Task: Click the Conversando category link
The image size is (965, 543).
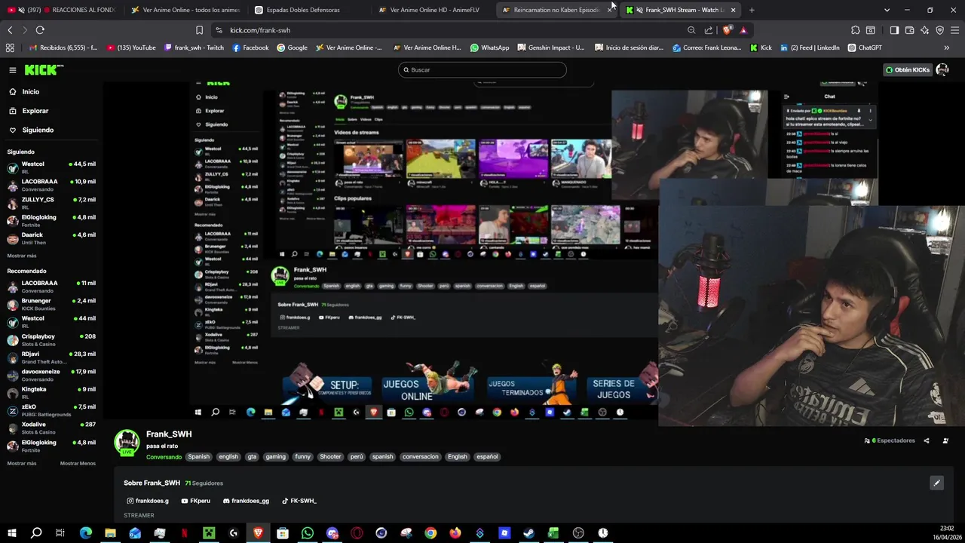Action: point(164,457)
